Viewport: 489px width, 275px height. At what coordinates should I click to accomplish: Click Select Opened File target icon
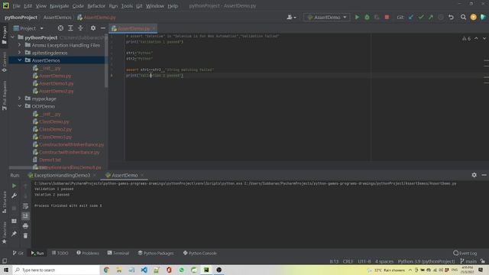pos(60,28)
